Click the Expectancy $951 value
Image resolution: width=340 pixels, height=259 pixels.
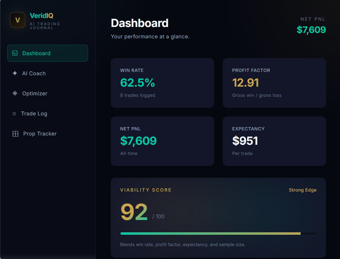point(245,141)
